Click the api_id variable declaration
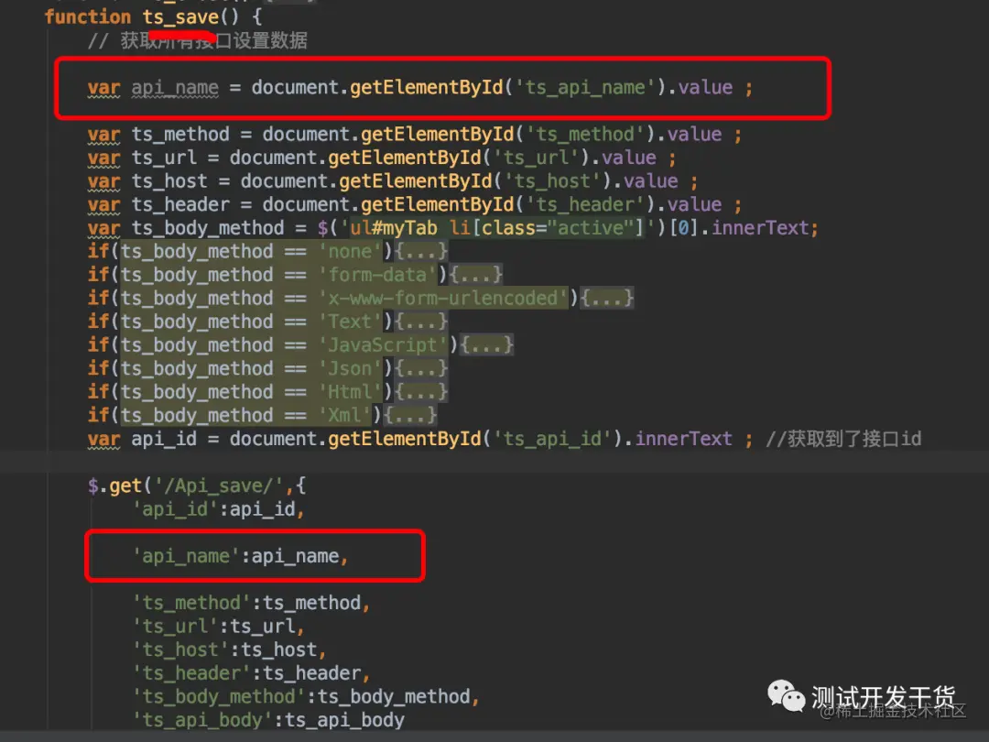Image resolution: width=989 pixels, height=742 pixels. 164,439
